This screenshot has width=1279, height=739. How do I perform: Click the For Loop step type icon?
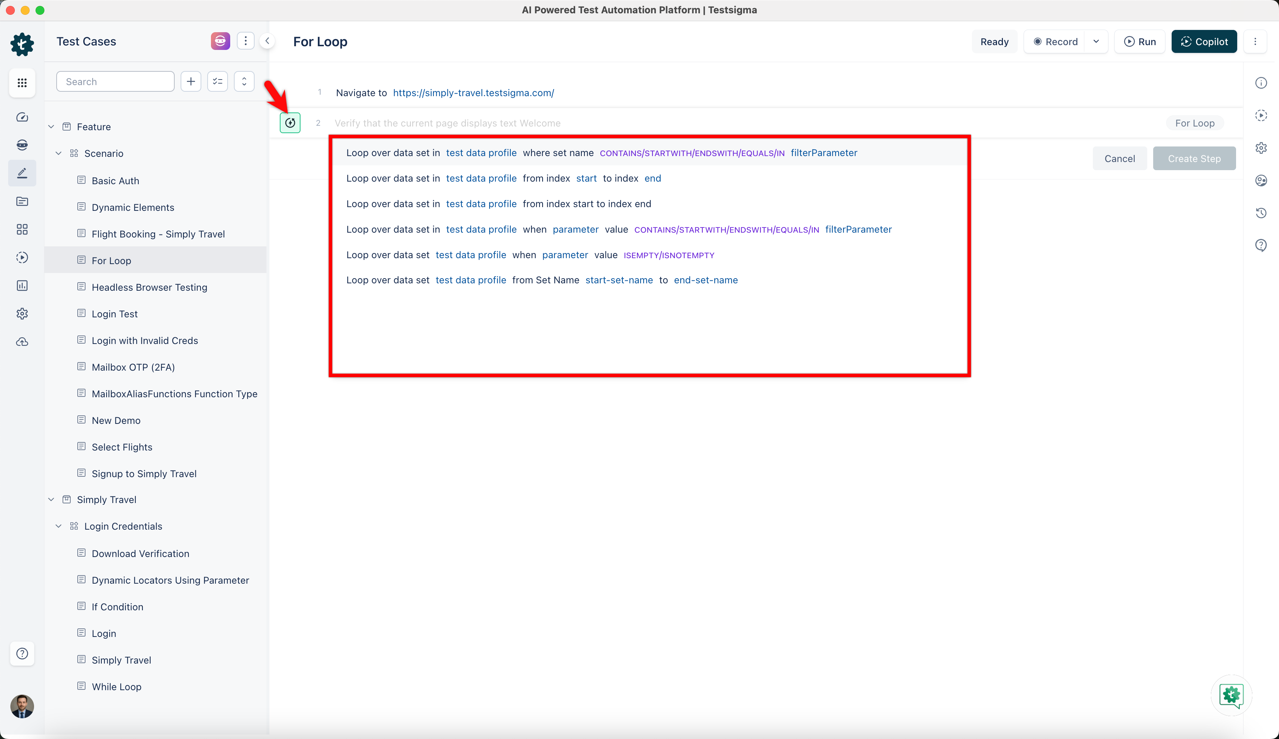pos(290,123)
